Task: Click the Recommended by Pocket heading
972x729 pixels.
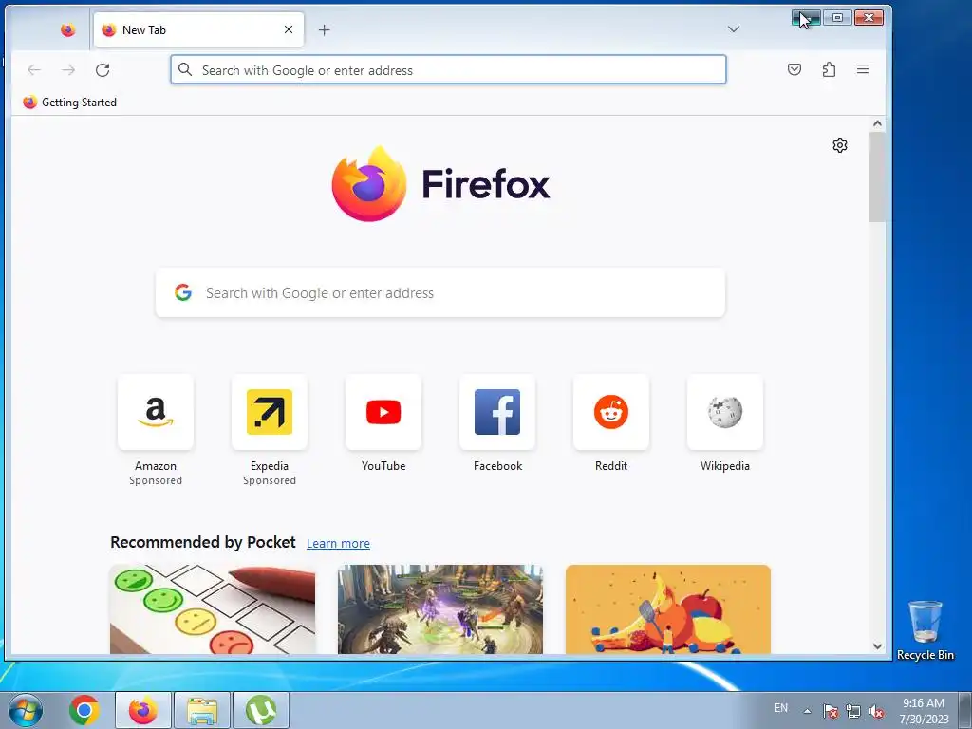Action: (203, 542)
